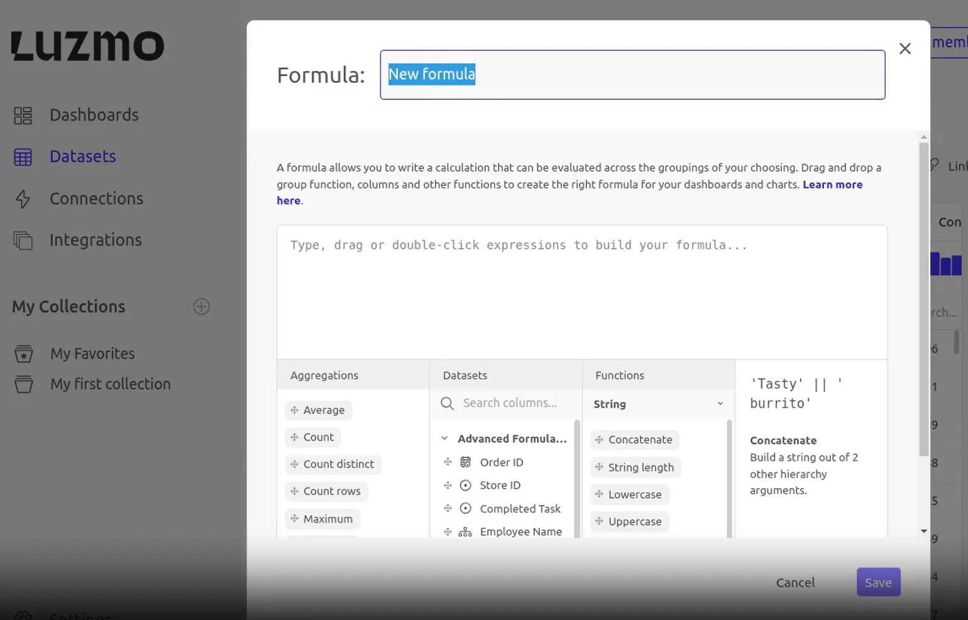Click the Store ID numeric type icon
Viewport: 968px width, 620px height.
465,485
